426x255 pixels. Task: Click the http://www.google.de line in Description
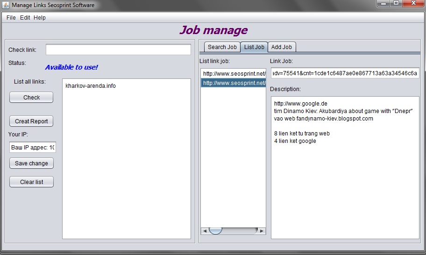pyautogui.click(x=301, y=104)
